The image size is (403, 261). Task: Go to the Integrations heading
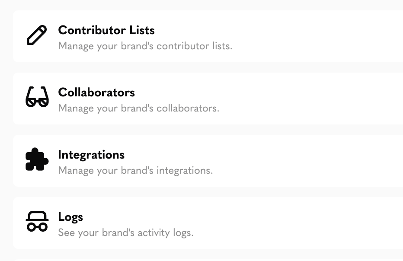[x=91, y=155]
